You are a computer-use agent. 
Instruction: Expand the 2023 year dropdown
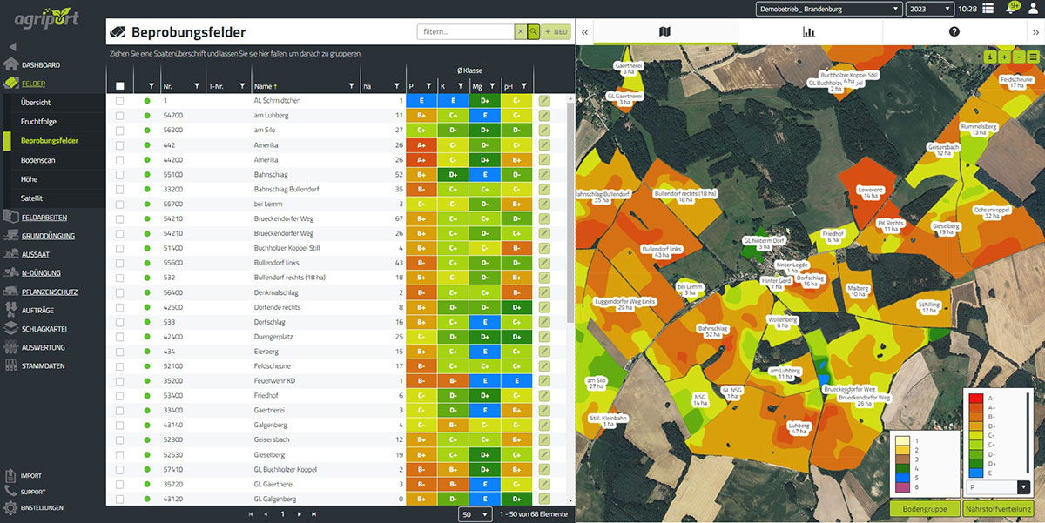tap(928, 9)
